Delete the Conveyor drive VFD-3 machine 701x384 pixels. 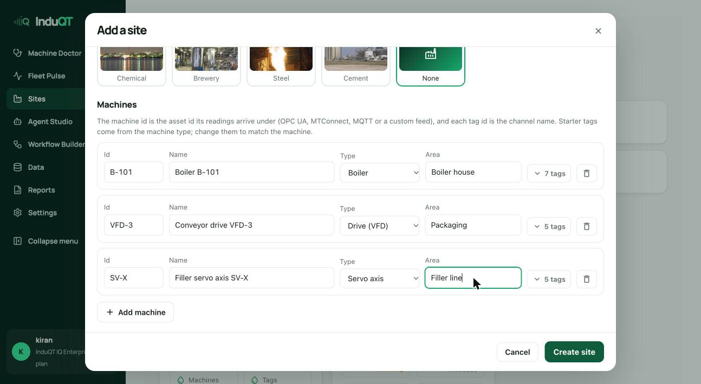point(586,226)
